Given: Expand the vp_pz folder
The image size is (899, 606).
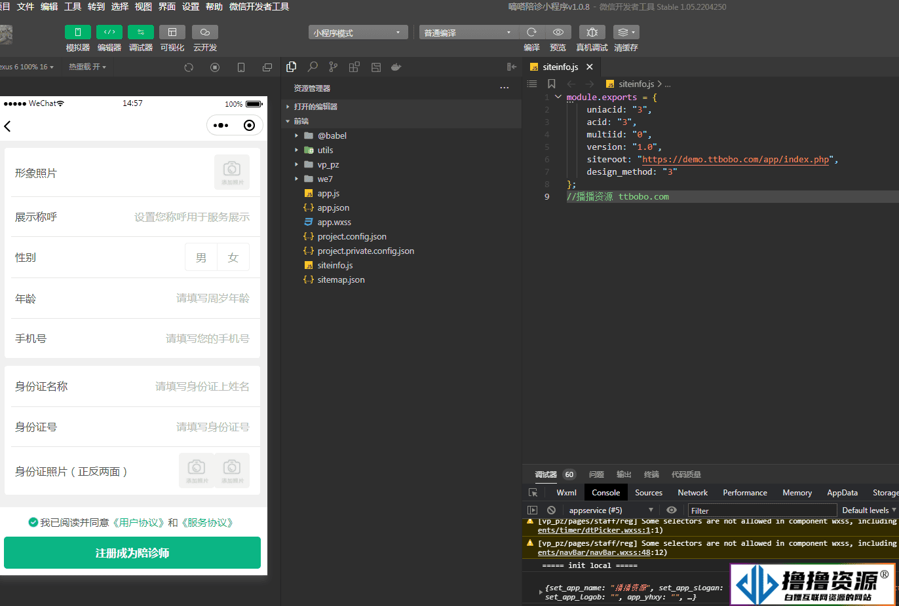Looking at the screenshot, I should 402,164.
